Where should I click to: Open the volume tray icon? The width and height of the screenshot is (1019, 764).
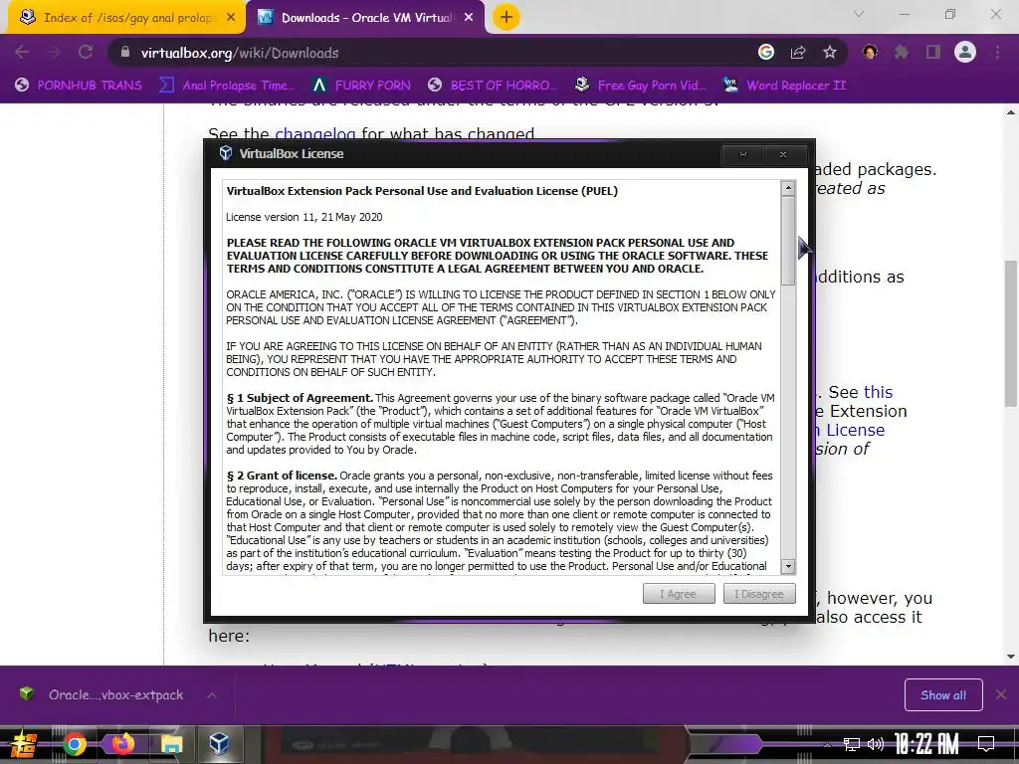(876, 744)
